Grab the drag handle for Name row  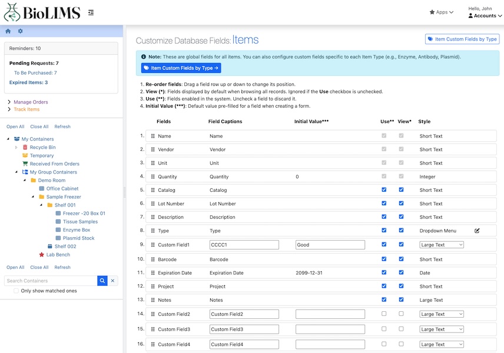coord(152,136)
